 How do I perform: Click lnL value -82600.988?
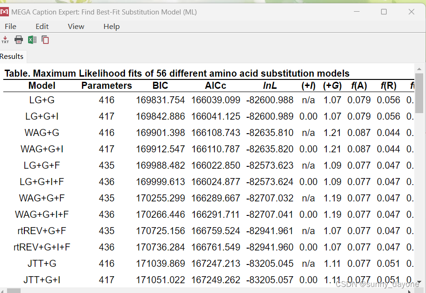(x=270, y=100)
